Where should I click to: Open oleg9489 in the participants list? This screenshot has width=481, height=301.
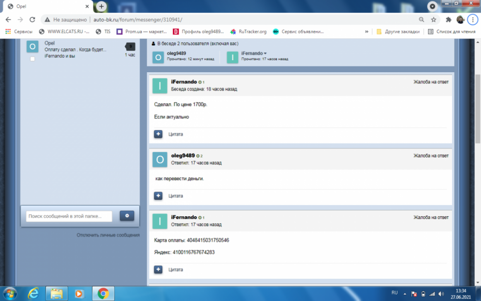177,53
